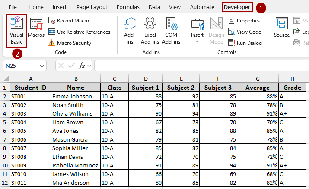Viewport: 309px width, 189px height.
Task: Open COM Add-ins dialog
Action: (171, 30)
